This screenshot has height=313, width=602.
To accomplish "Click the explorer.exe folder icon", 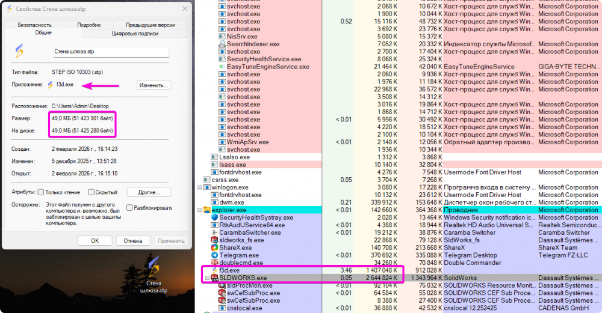I will [206, 210].
